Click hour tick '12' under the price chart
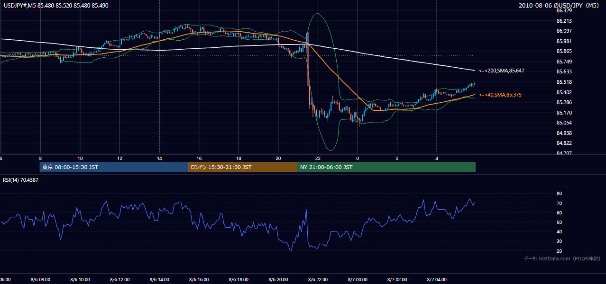Viewport: 606px width, 284px height. (119, 159)
